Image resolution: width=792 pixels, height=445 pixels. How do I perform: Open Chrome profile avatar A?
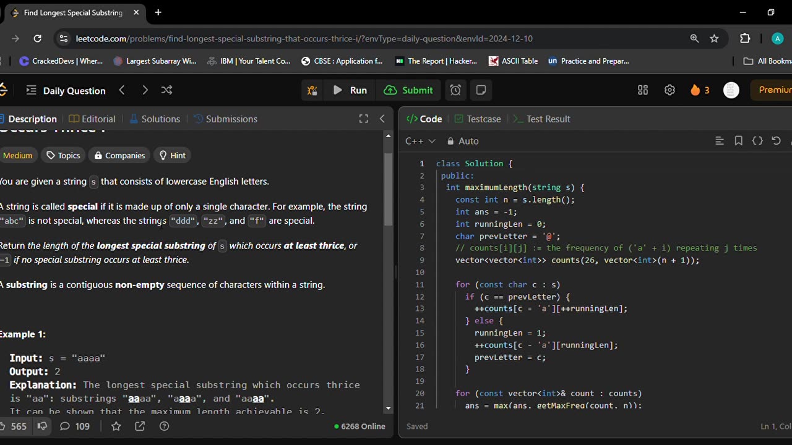[x=778, y=38]
